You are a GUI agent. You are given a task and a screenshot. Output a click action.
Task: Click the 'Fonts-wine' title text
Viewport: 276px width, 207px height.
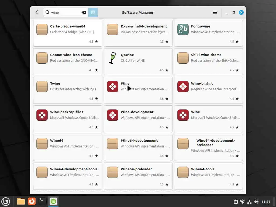click(201, 26)
